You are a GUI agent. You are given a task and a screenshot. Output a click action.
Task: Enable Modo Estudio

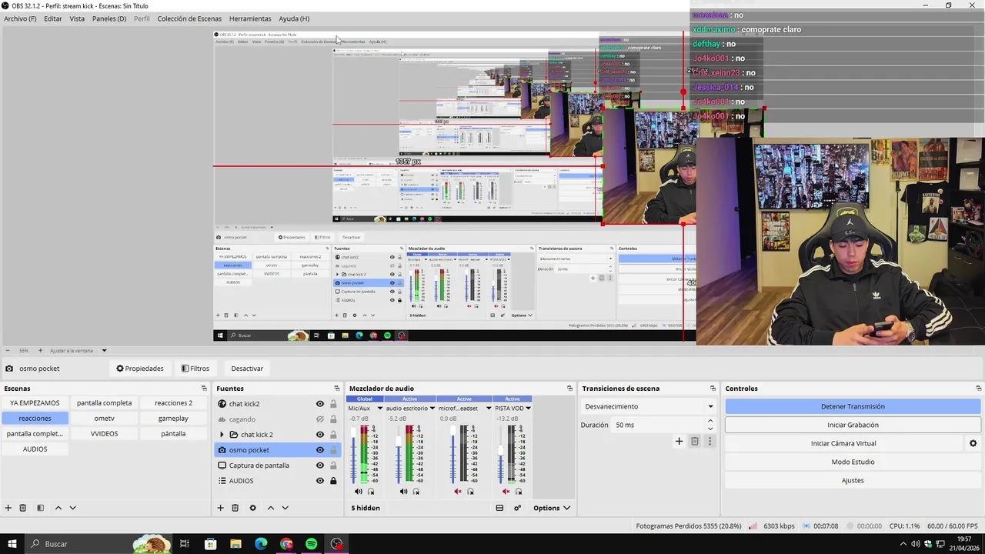click(x=853, y=462)
